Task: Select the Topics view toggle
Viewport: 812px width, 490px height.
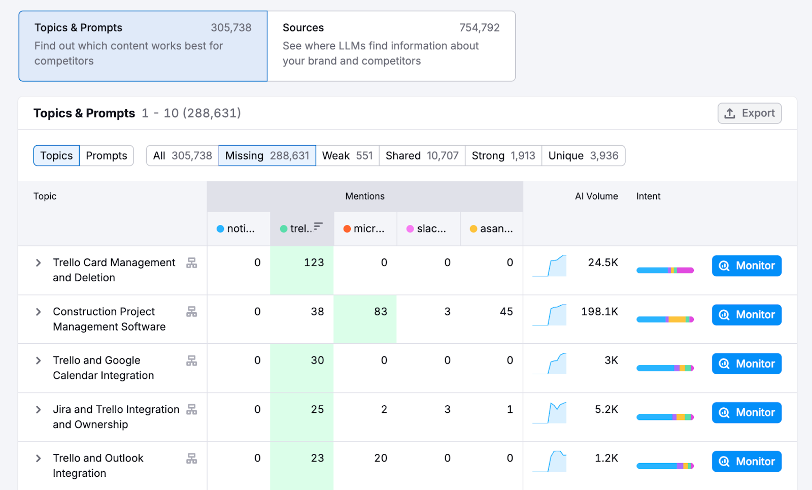Action: tap(56, 156)
